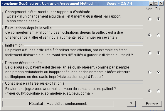
Task: Set Inattention to Non
Action: pos(150,53)
